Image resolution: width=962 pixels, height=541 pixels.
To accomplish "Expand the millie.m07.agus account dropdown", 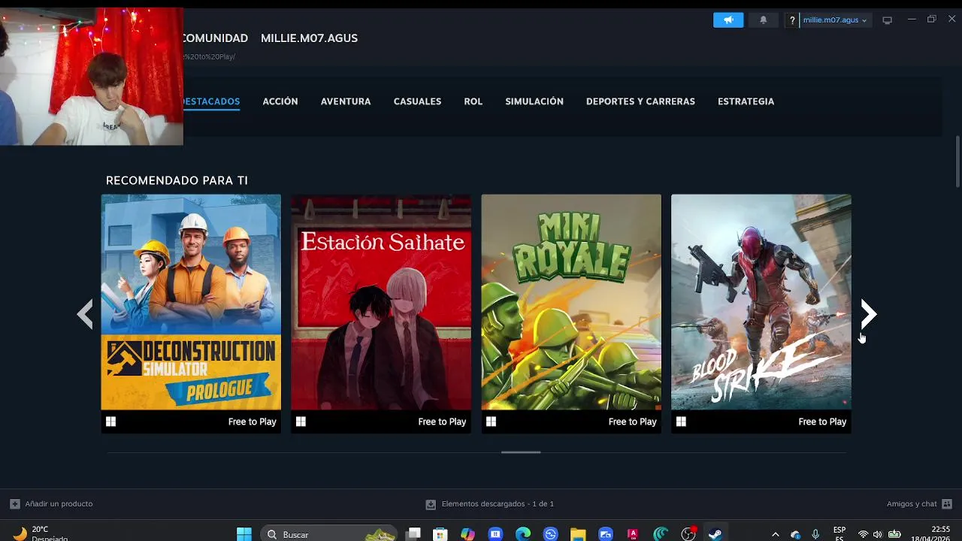I will [834, 20].
